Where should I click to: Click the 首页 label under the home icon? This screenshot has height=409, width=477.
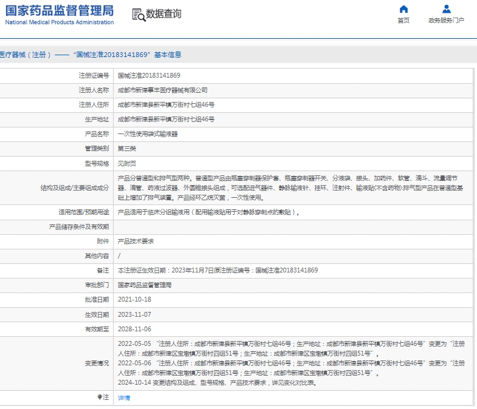pos(403,21)
